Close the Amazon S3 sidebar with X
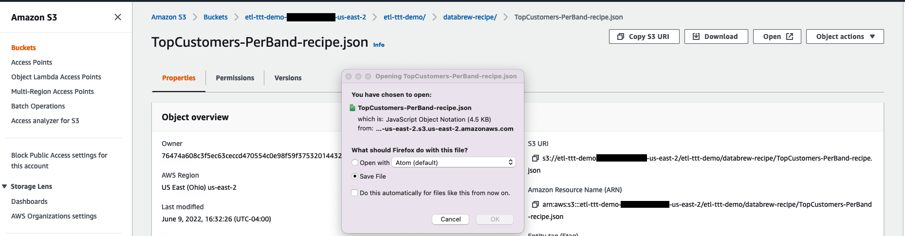Viewport: 905px width, 236px height. click(x=118, y=17)
